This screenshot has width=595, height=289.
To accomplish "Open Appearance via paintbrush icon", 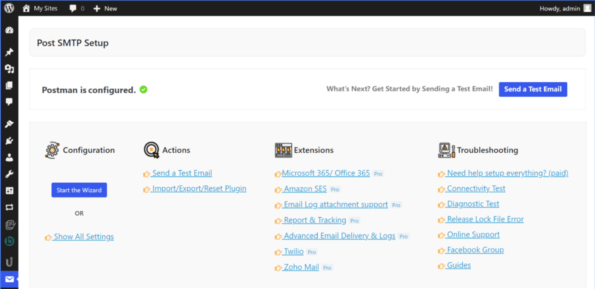I will click(9, 124).
